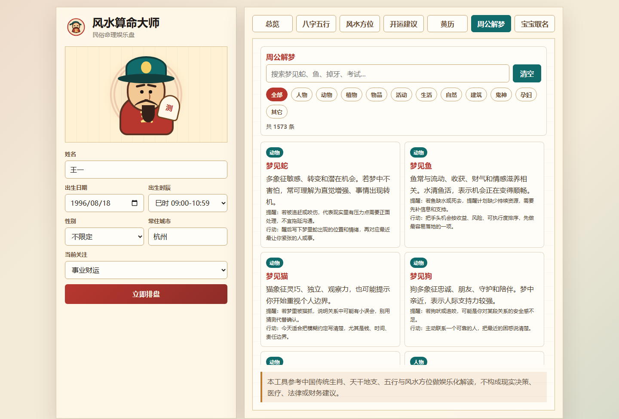
Task: Click the 清空 button
Action: [527, 73]
